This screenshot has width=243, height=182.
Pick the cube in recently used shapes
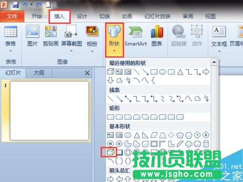(x=110, y=72)
